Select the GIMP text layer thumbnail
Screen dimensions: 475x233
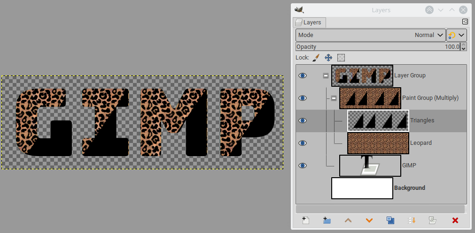pyautogui.click(x=370, y=165)
